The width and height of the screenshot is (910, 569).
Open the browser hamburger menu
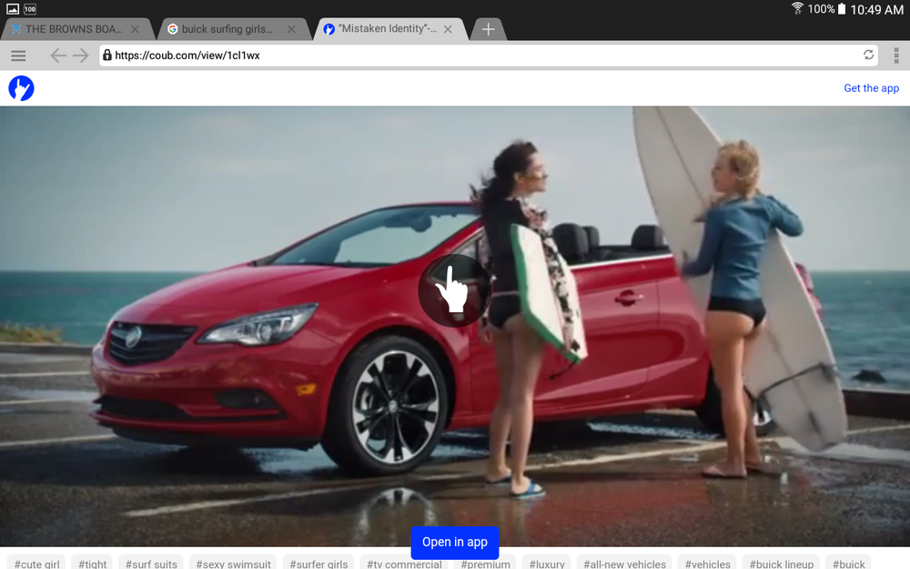18,56
